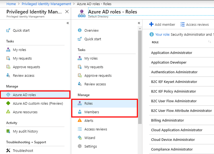Open Wizard menu item
The width and height of the screenshot is (214, 154).
coord(90,138)
